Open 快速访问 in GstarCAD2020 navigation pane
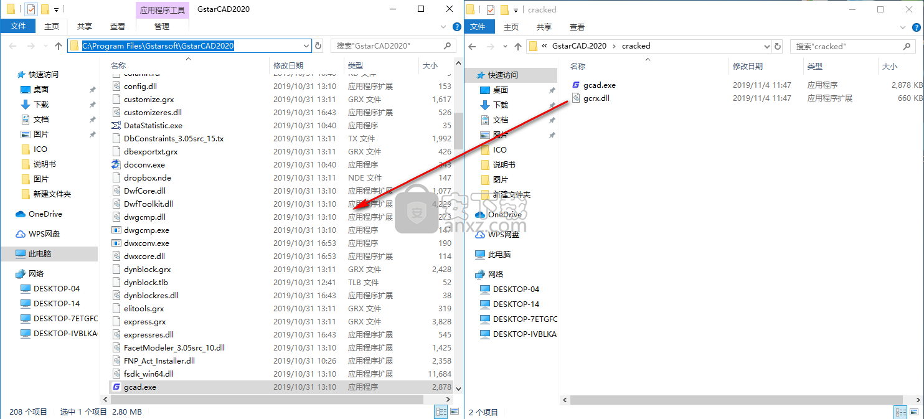Image resolution: width=924 pixels, height=419 pixels. click(44, 74)
